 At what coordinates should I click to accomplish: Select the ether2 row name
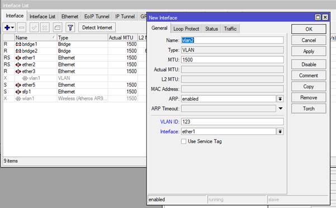click(29, 64)
